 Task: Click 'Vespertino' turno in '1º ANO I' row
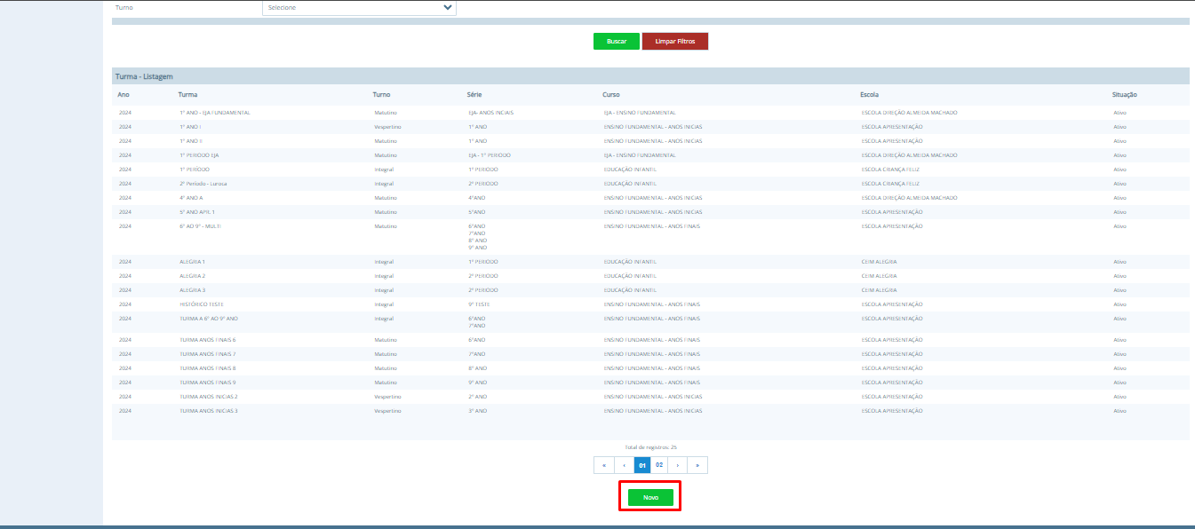click(x=387, y=127)
